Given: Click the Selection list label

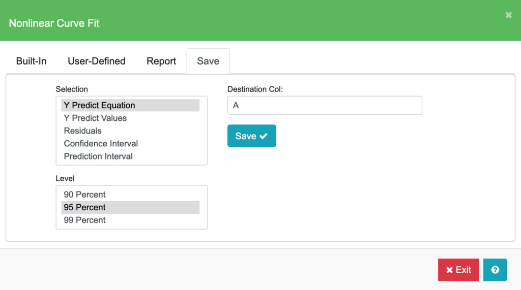Looking at the screenshot, I should [x=72, y=89].
